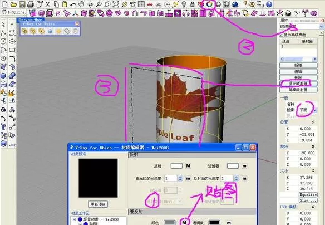Image resolution: width=325 pixels, height=225 pixels.
Task: Open the Properties panel type dropdown
Action: coord(321,26)
